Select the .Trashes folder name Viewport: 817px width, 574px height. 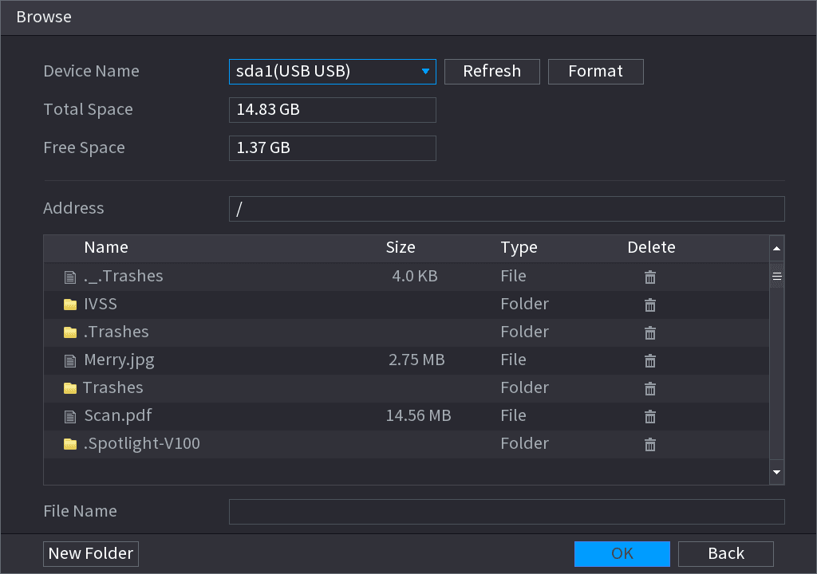(x=116, y=332)
